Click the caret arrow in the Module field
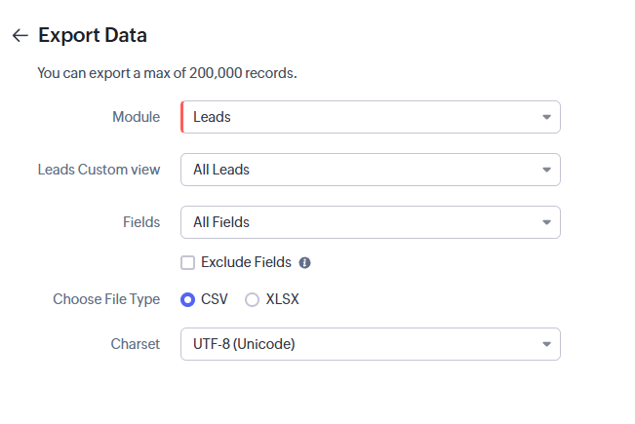Image resolution: width=635 pixels, height=424 pixels. [x=546, y=117]
